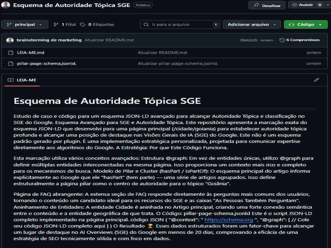Open latest commit message Atualizar README.md in header
The height and width of the screenshot is (248, 331).
pos(109,40)
